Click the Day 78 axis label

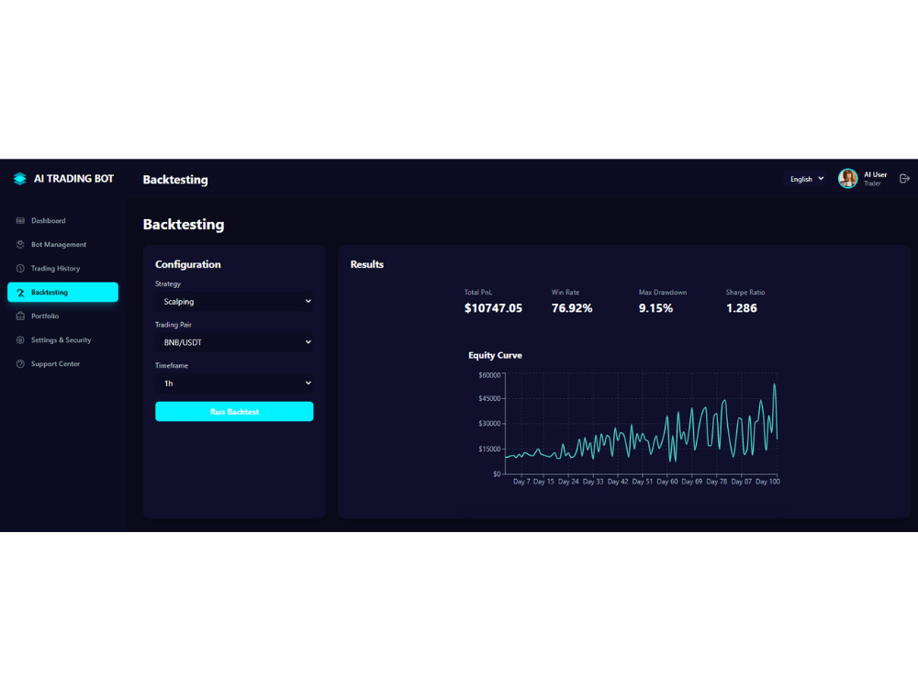(717, 482)
